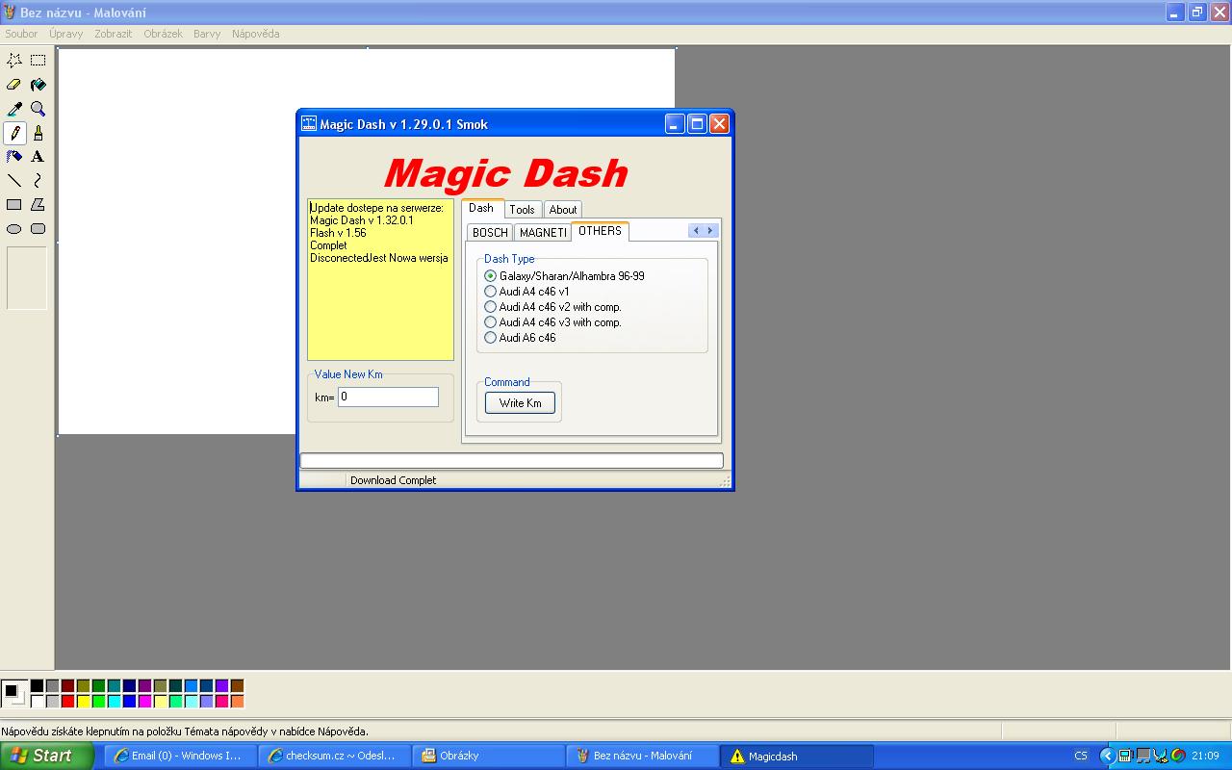Select the Ellipse shape tool
The image size is (1232, 770).
click(x=14, y=229)
